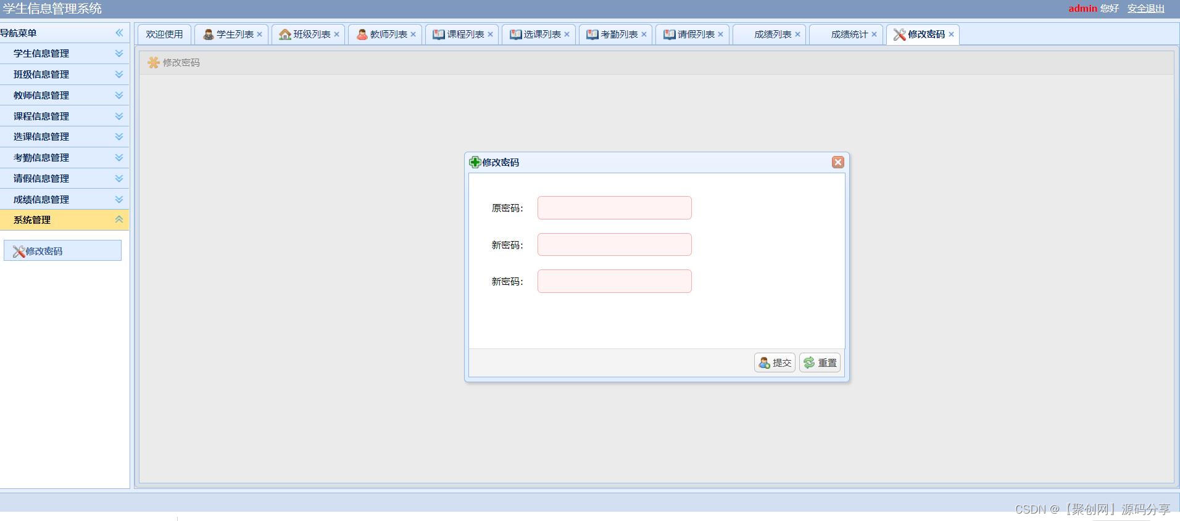Image resolution: width=1180 pixels, height=521 pixels.
Task: Expand 学生信息管理 accordion section
Action: (64, 54)
